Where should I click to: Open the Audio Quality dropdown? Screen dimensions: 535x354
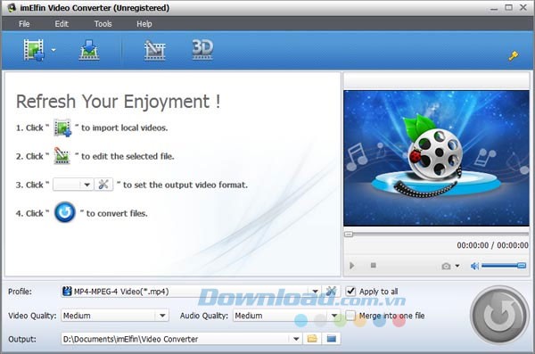coord(286,316)
